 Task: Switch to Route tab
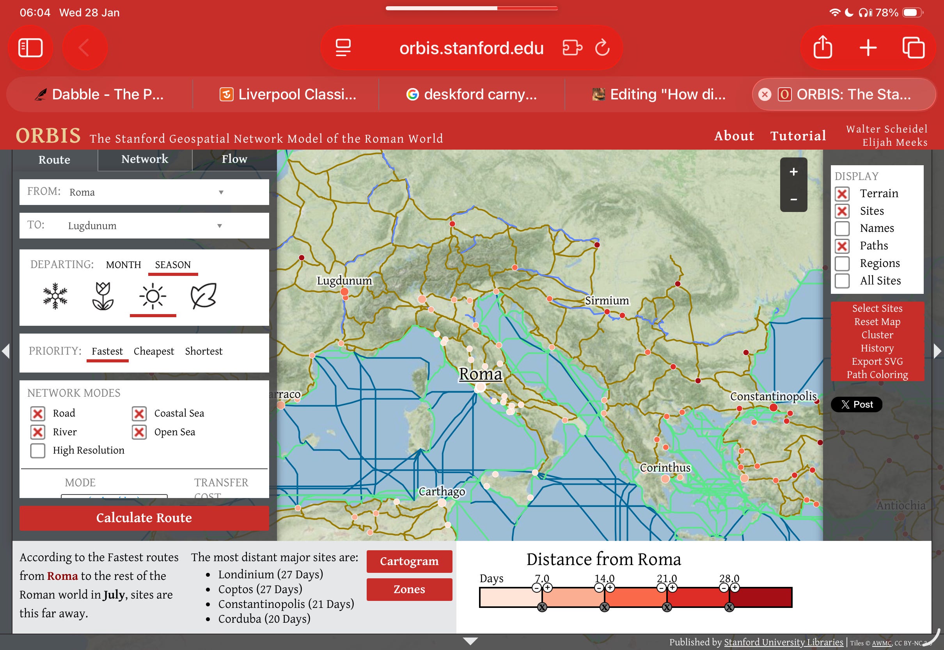point(55,160)
